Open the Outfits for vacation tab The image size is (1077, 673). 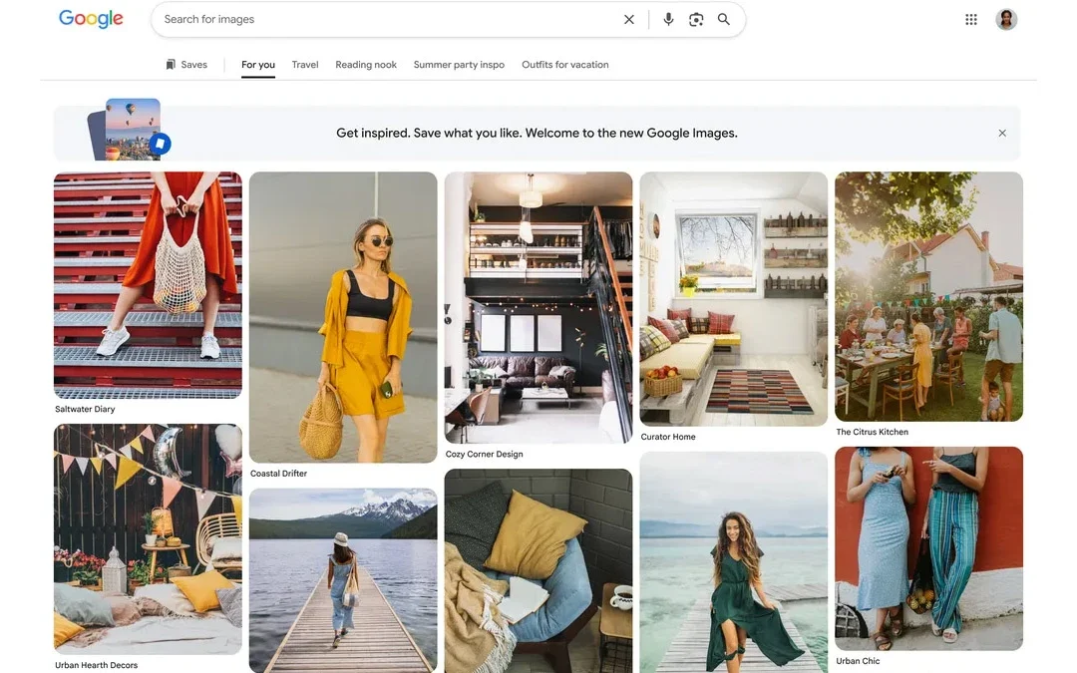coord(565,65)
